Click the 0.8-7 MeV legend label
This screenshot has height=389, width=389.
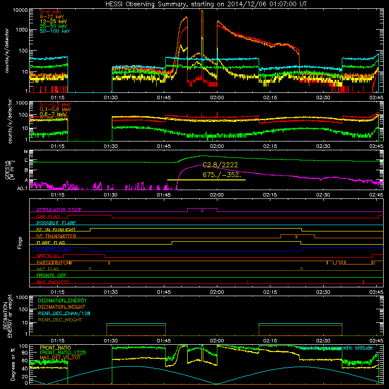tap(53, 114)
